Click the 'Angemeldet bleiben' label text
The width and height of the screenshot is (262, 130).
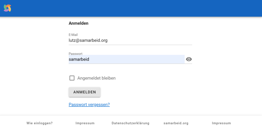96,78
